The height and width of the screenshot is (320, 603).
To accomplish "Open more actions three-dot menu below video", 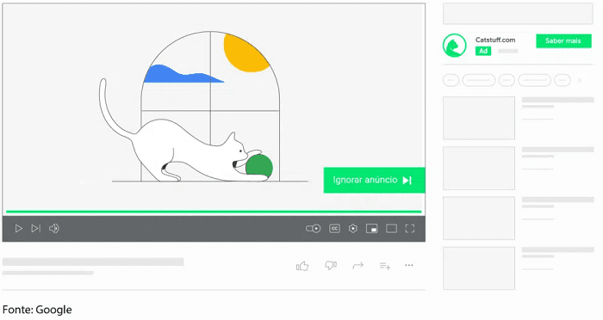I will pos(409,265).
